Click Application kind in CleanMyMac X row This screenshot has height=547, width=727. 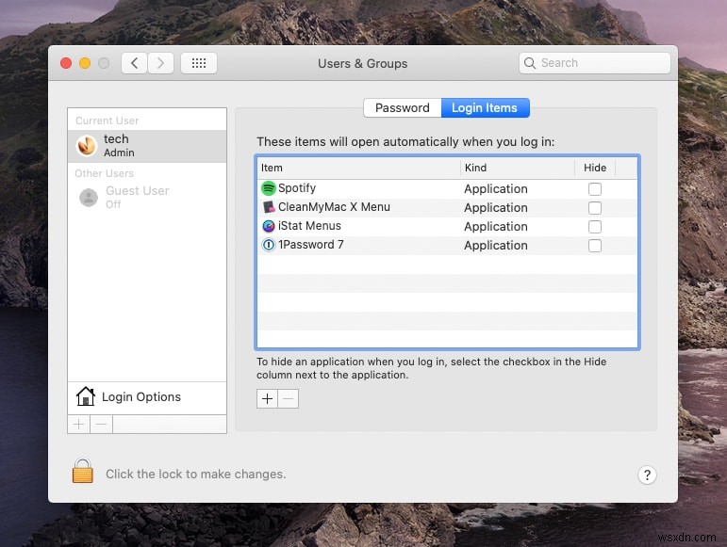pos(496,208)
